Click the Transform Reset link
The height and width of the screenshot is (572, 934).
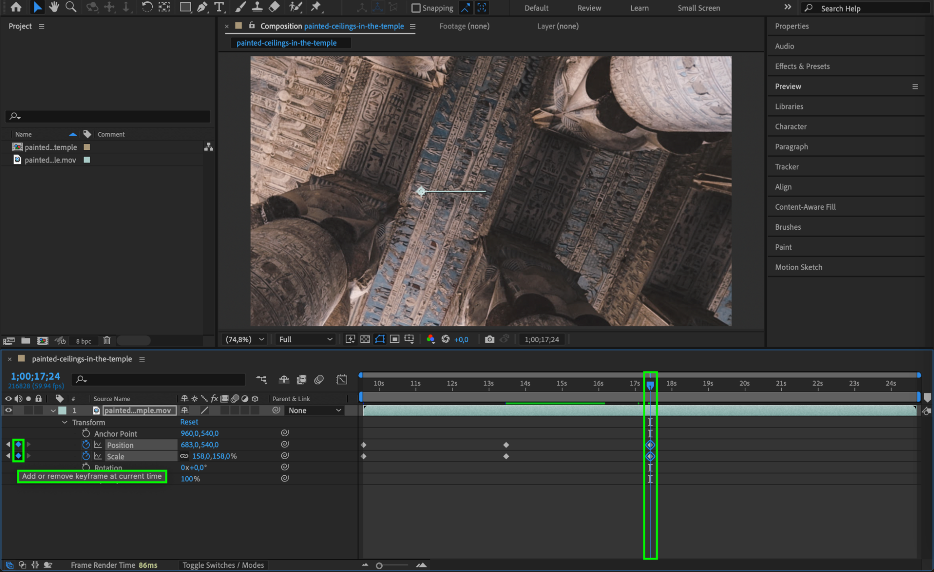tap(189, 422)
